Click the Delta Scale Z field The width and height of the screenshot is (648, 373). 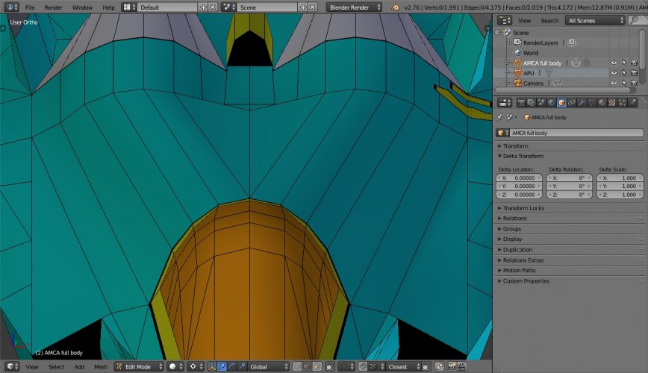(620, 195)
